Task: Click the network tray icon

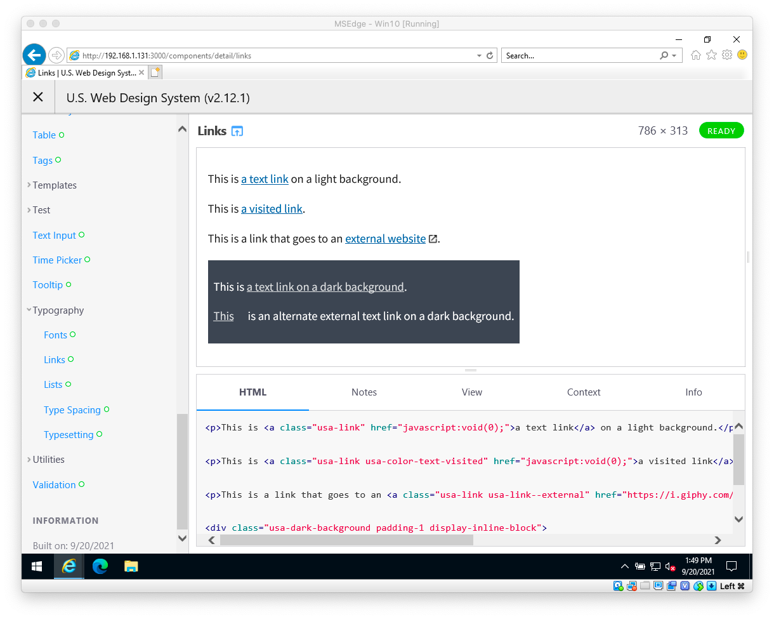Action: pyautogui.click(x=655, y=566)
